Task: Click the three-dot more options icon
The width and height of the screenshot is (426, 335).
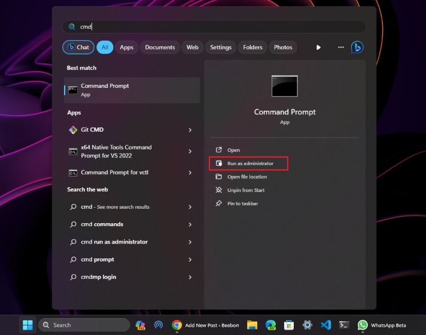Action: click(x=340, y=47)
